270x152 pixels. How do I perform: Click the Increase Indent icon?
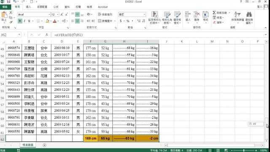pyautogui.click(x=93, y=21)
